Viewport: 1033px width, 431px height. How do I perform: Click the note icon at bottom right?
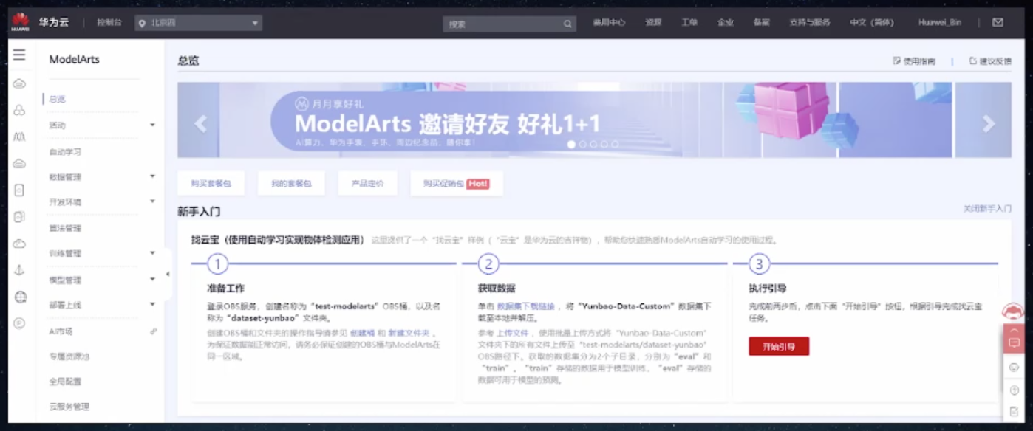pyautogui.click(x=1015, y=412)
